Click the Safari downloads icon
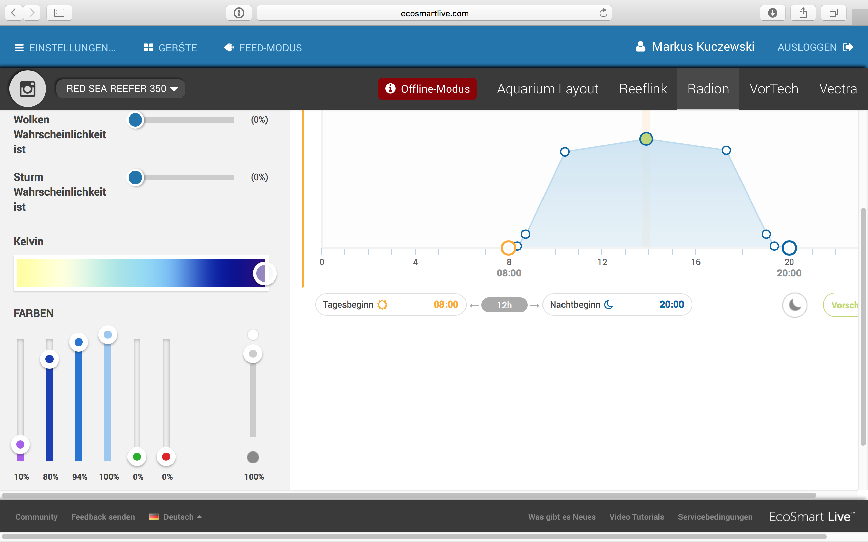 pos(773,13)
